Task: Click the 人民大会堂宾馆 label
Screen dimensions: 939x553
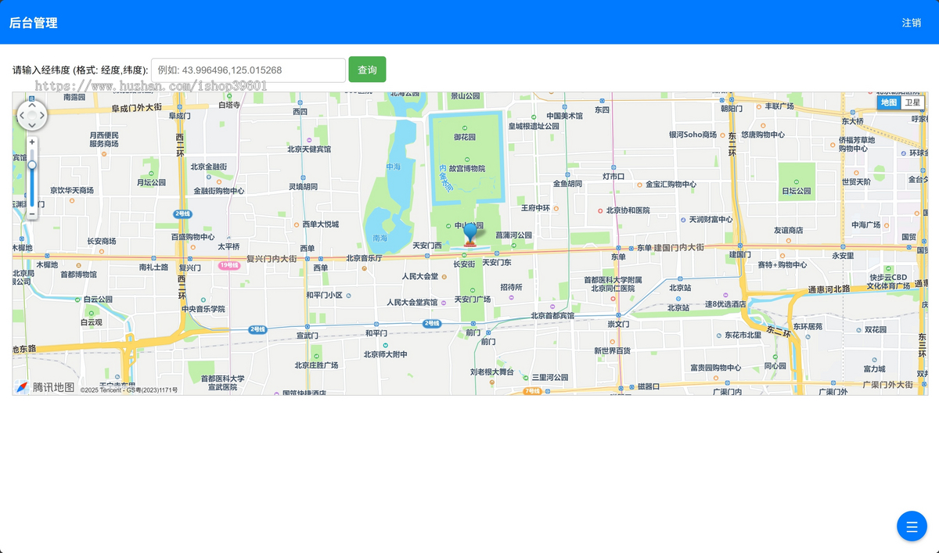Action: tap(412, 302)
